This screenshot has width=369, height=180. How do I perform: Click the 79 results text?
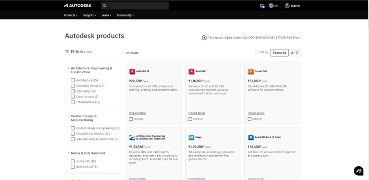(132, 53)
